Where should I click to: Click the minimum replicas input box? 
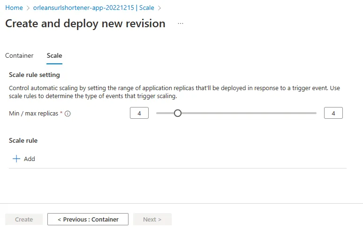click(x=139, y=113)
